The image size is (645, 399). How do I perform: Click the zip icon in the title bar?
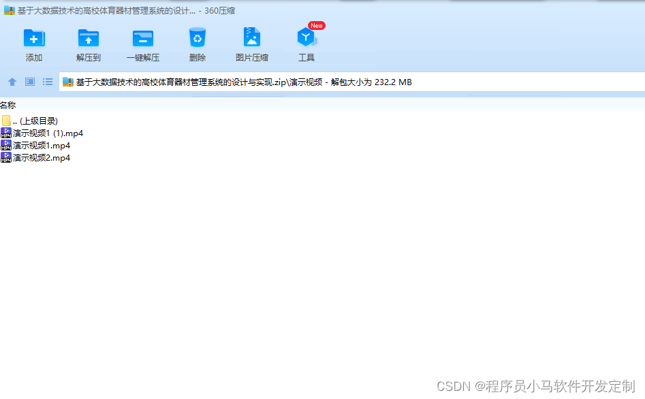tap(8, 10)
